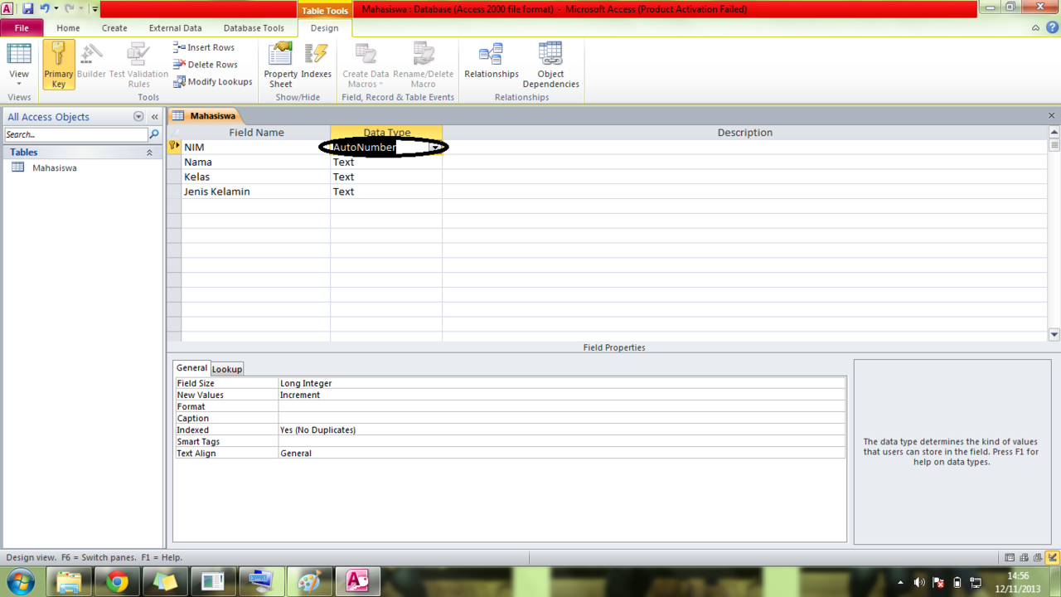
Task: Click the Undo arrow in Quick Access
Action: tap(45, 8)
